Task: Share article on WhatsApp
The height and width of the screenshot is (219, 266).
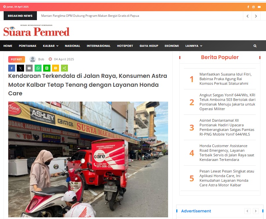Action: tap(38, 68)
